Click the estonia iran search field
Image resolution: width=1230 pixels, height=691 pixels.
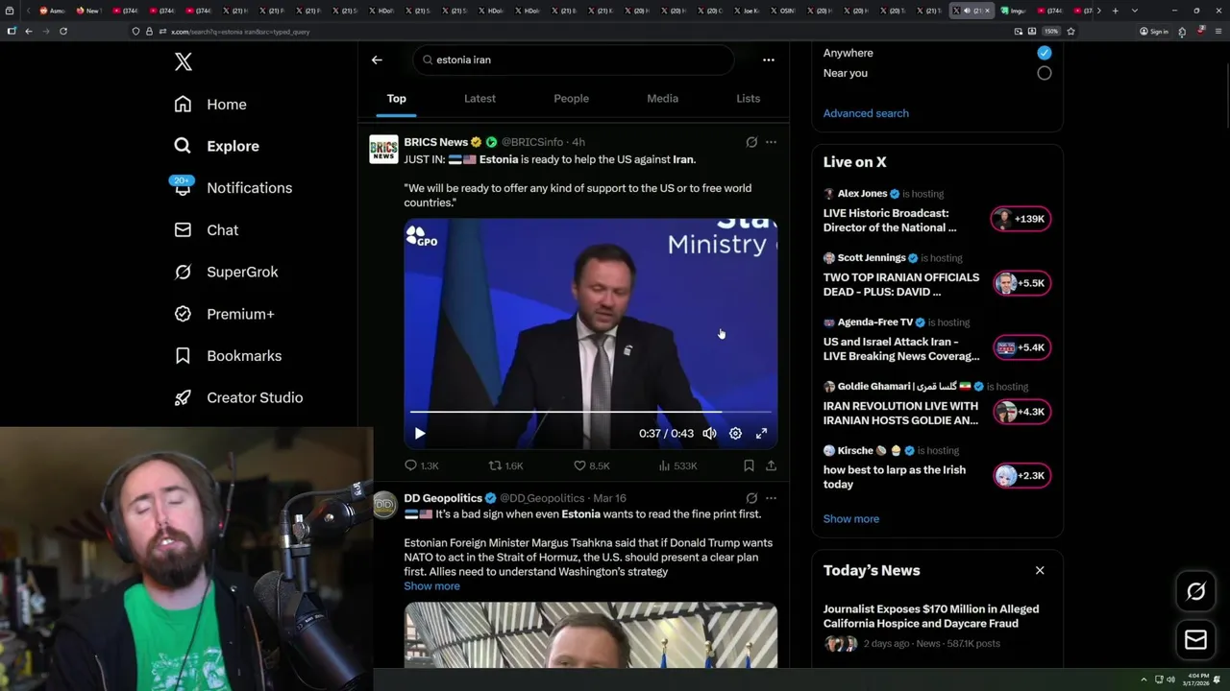tap(575, 60)
